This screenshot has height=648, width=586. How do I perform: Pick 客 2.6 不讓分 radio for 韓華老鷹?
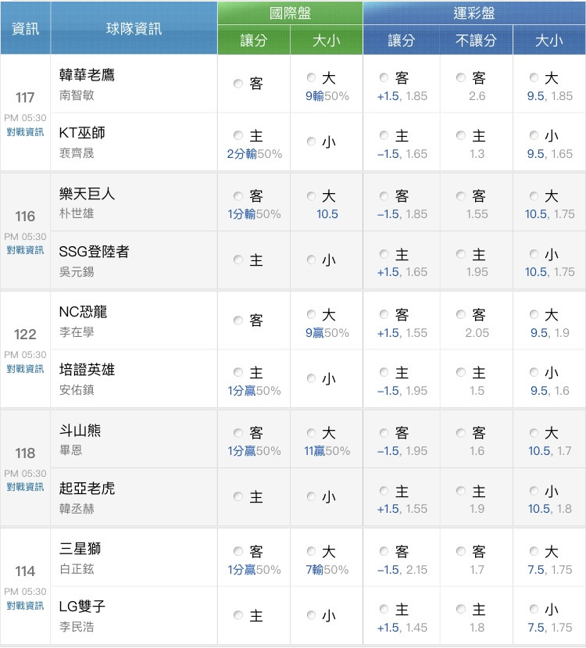pyautogui.click(x=461, y=77)
